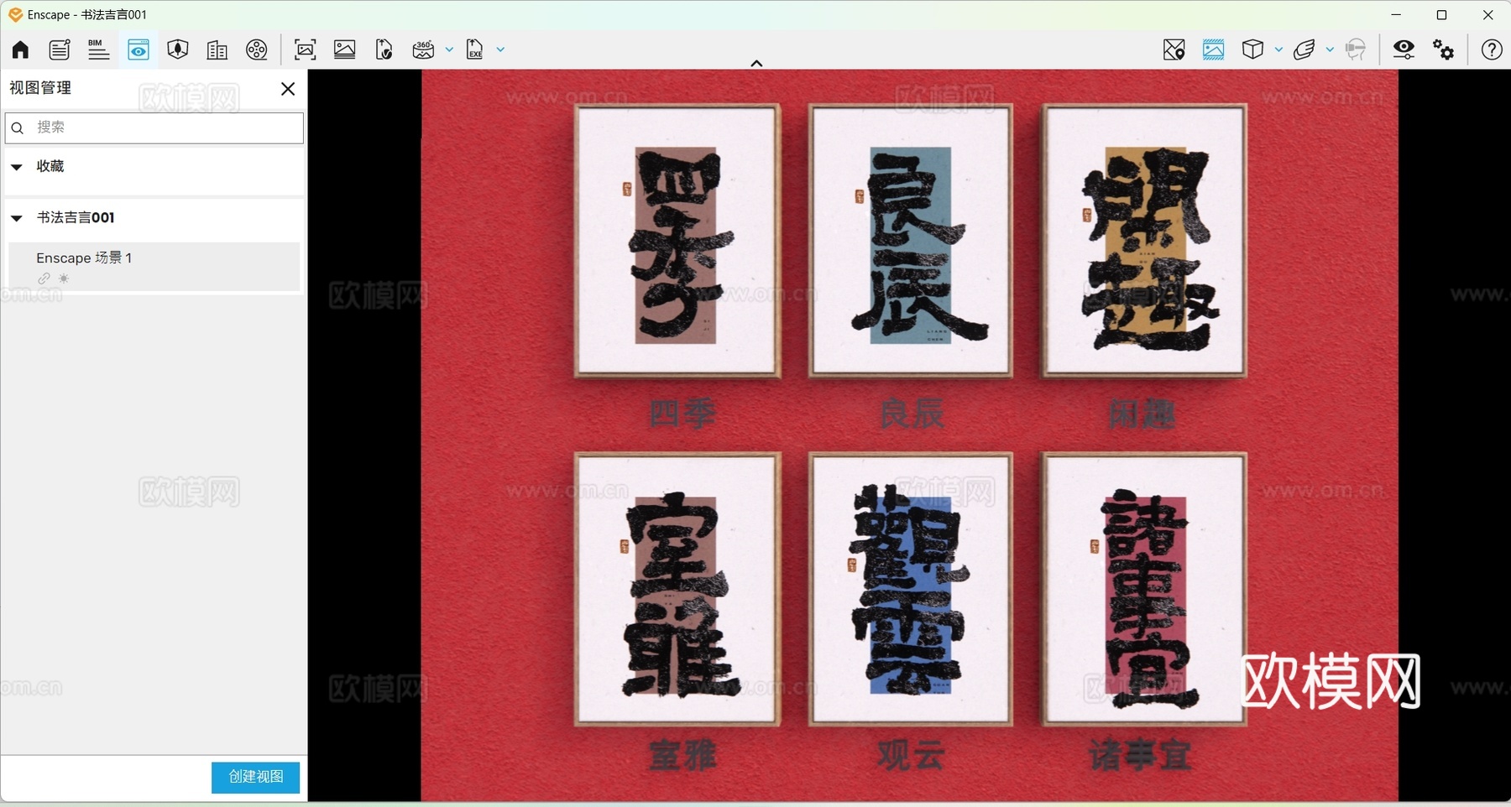Open the navigation mode dropdown arrow
The image size is (1511, 807).
pos(1330,49)
